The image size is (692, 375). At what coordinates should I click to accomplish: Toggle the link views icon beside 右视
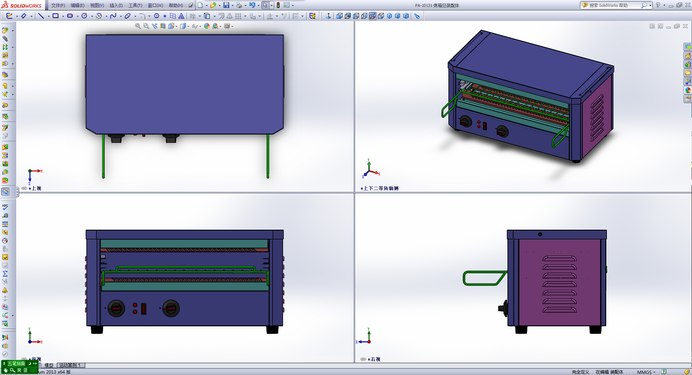(363, 359)
